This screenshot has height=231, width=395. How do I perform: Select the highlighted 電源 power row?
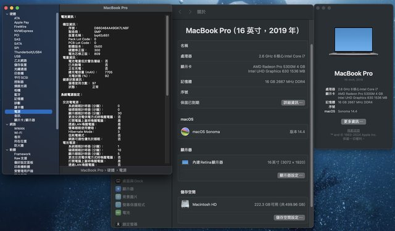tap(28, 111)
